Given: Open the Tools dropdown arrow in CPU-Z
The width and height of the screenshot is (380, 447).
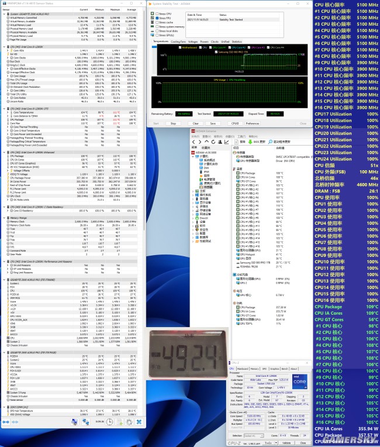Looking at the screenshot, I should (x=276, y=443).
